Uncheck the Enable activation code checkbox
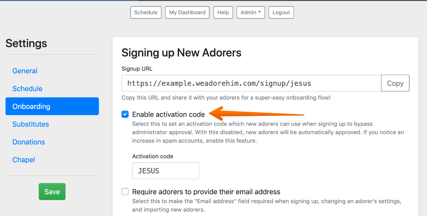This screenshot has height=216, width=427. 125,114
